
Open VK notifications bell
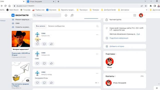pyautogui.click(x=66, y=15)
